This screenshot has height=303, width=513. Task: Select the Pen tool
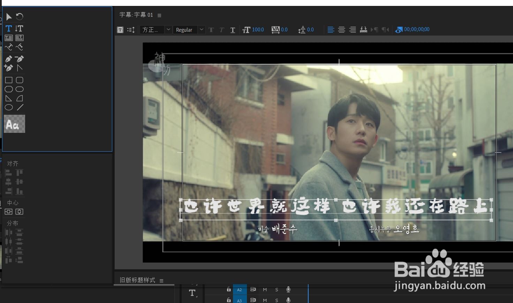(x=9, y=59)
